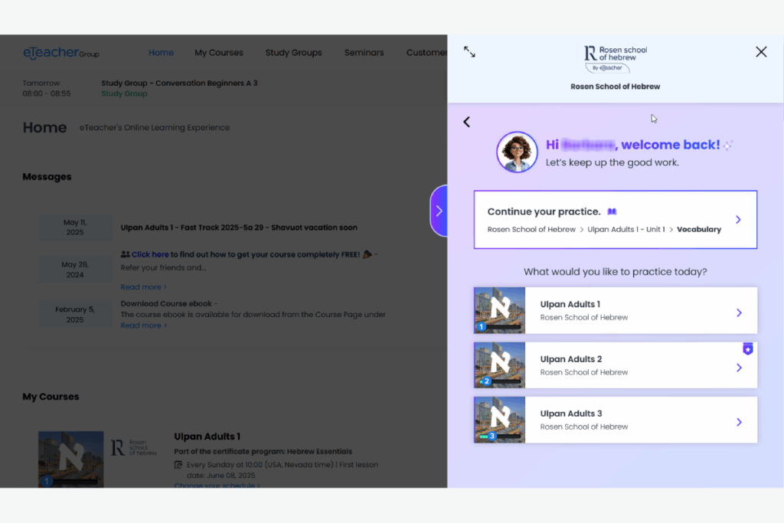
Task: Expand the practice panel to full size
Action: point(469,51)
